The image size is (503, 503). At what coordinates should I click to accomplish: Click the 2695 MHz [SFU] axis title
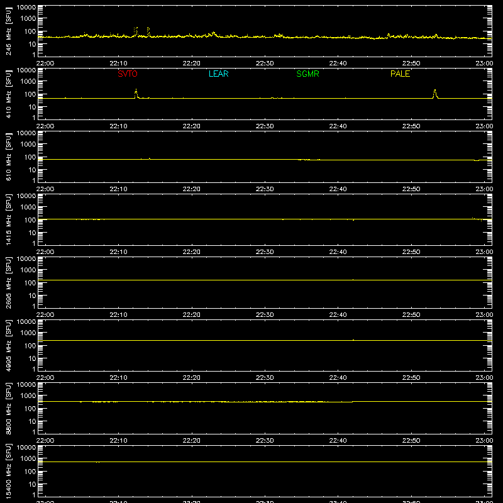click(x=8, y=282)
